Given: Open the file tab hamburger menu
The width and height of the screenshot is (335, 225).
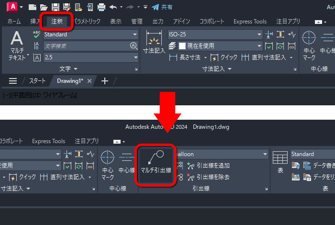Looking at the screenshot, I should [13, 81].
